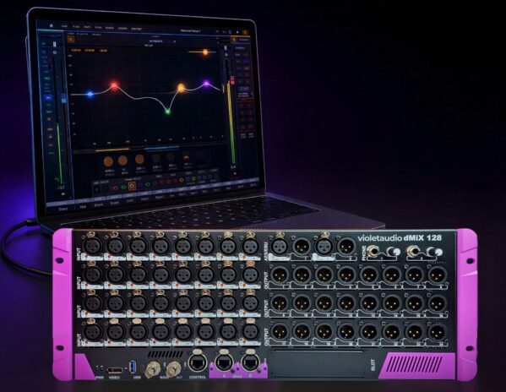Click the orange button in top-right toolbar

click(245, 32)
